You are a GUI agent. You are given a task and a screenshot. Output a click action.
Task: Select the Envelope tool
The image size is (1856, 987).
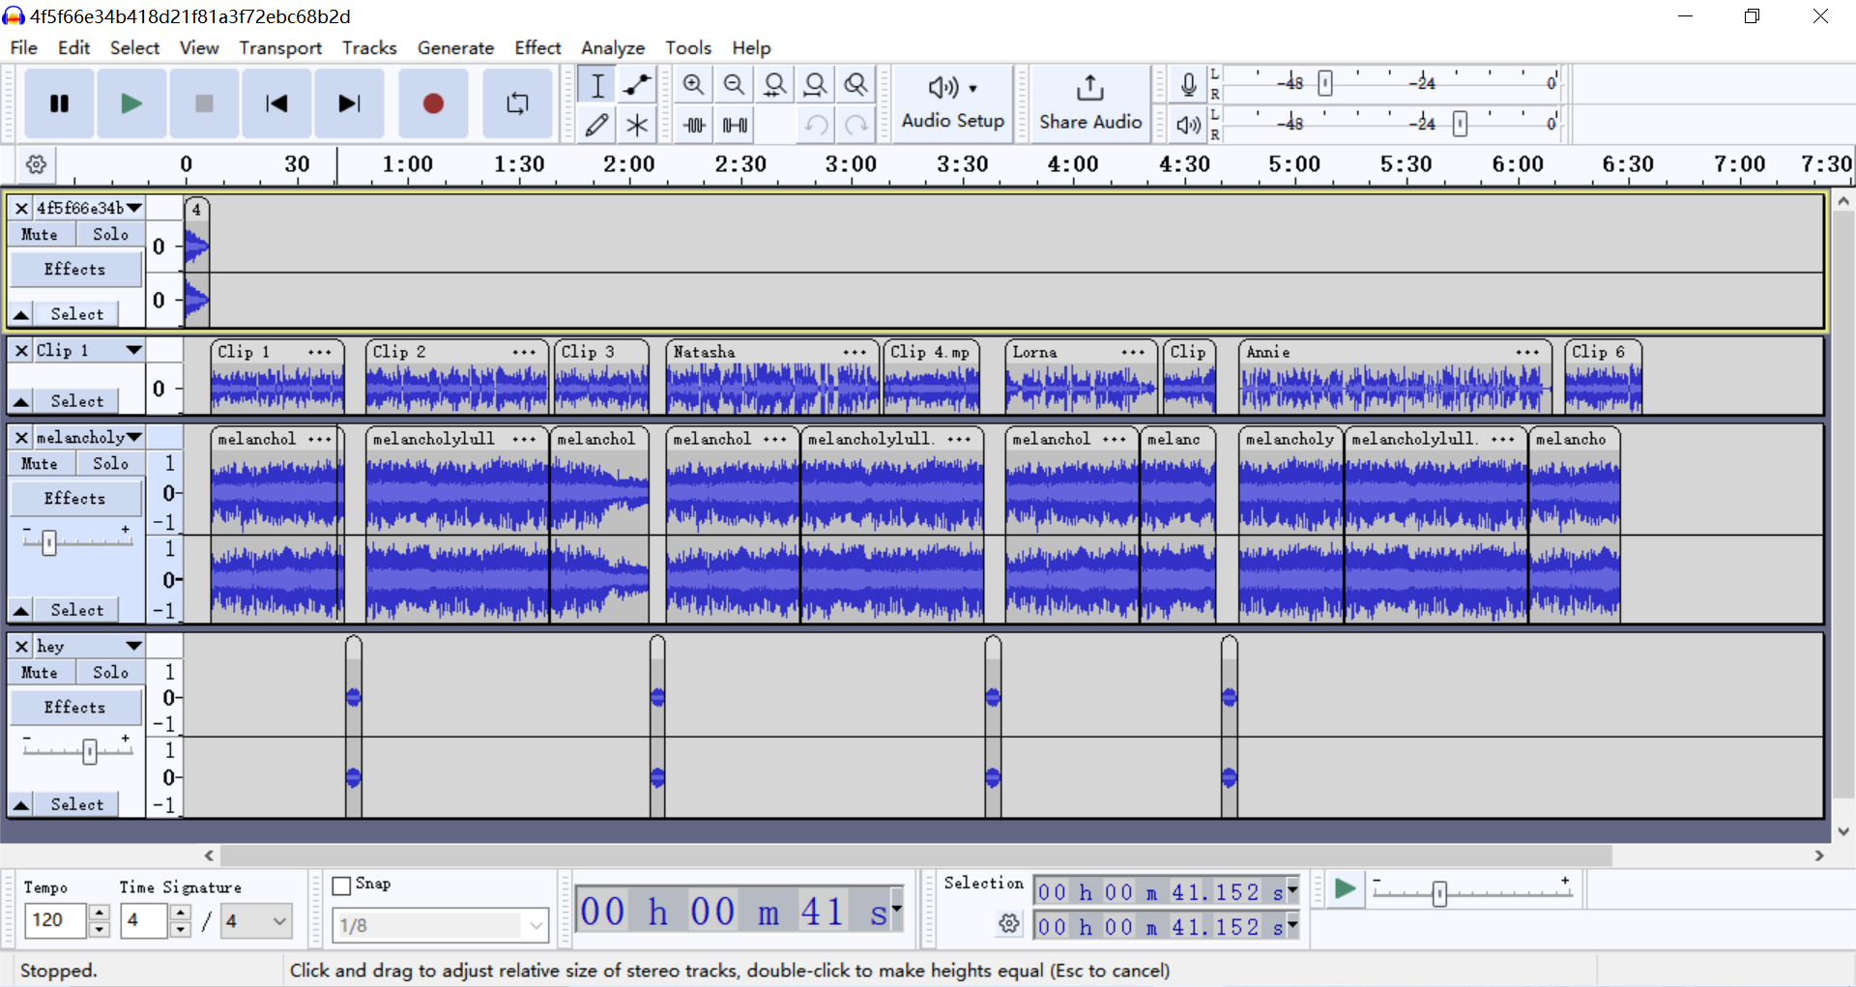[x=637, y=85]
